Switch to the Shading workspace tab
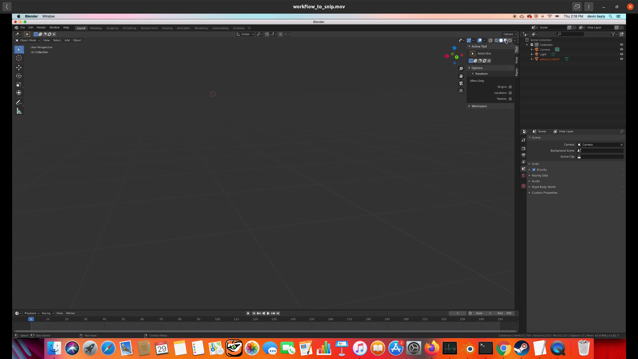Image resolution: width=638 pixels, height=359 pixels. click(167, 28)
